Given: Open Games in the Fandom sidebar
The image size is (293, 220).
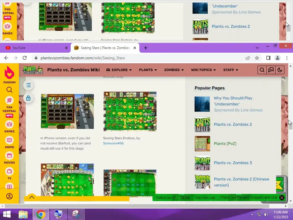Looking at the screenshot, I should point(9,127).
